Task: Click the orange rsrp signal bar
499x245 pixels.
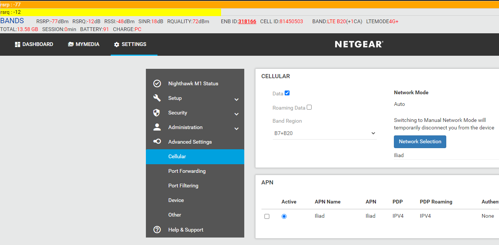Action: click(x=249, y=4)
